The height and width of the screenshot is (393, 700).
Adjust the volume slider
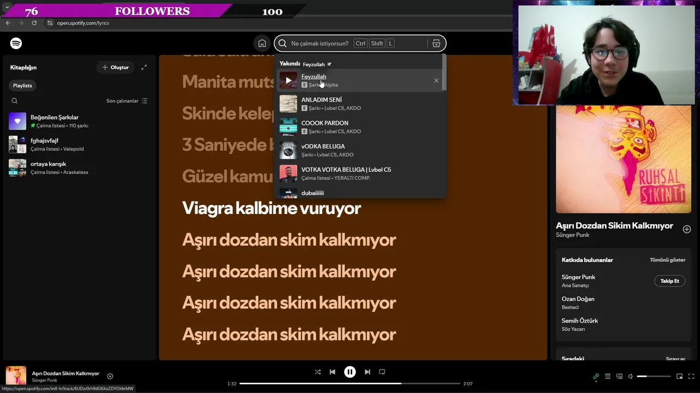coord(654,376)
